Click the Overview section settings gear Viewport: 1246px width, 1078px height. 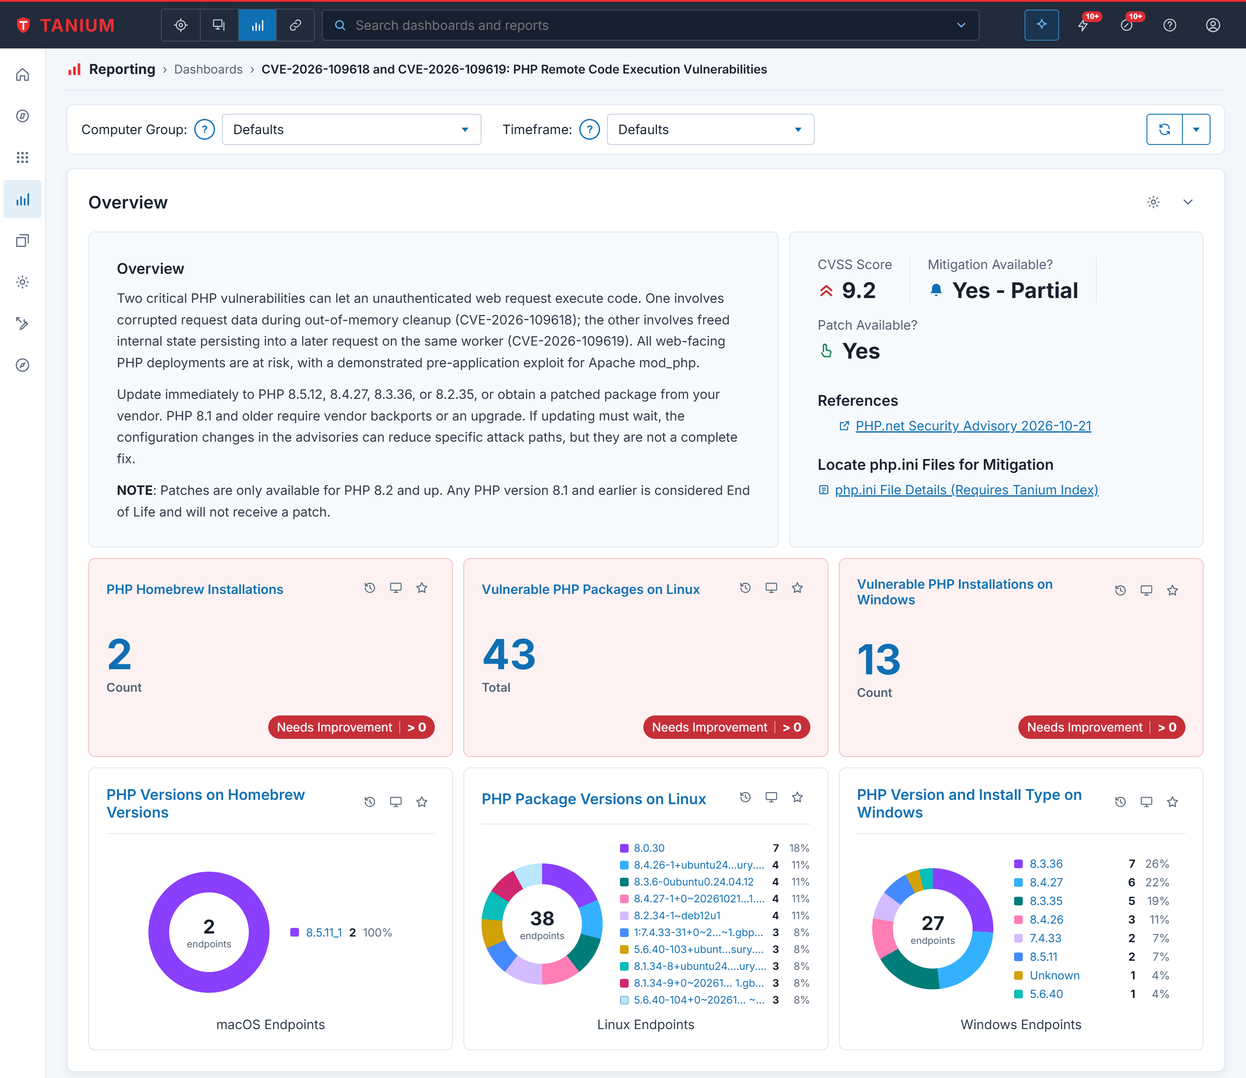point(1153,202)
